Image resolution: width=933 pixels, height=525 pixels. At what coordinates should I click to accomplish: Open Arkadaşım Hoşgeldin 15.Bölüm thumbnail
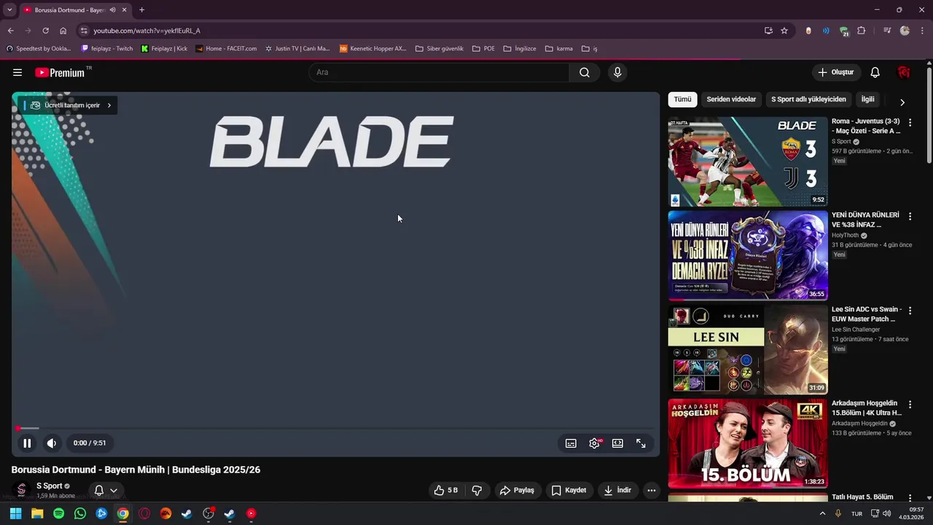point(748,444)
